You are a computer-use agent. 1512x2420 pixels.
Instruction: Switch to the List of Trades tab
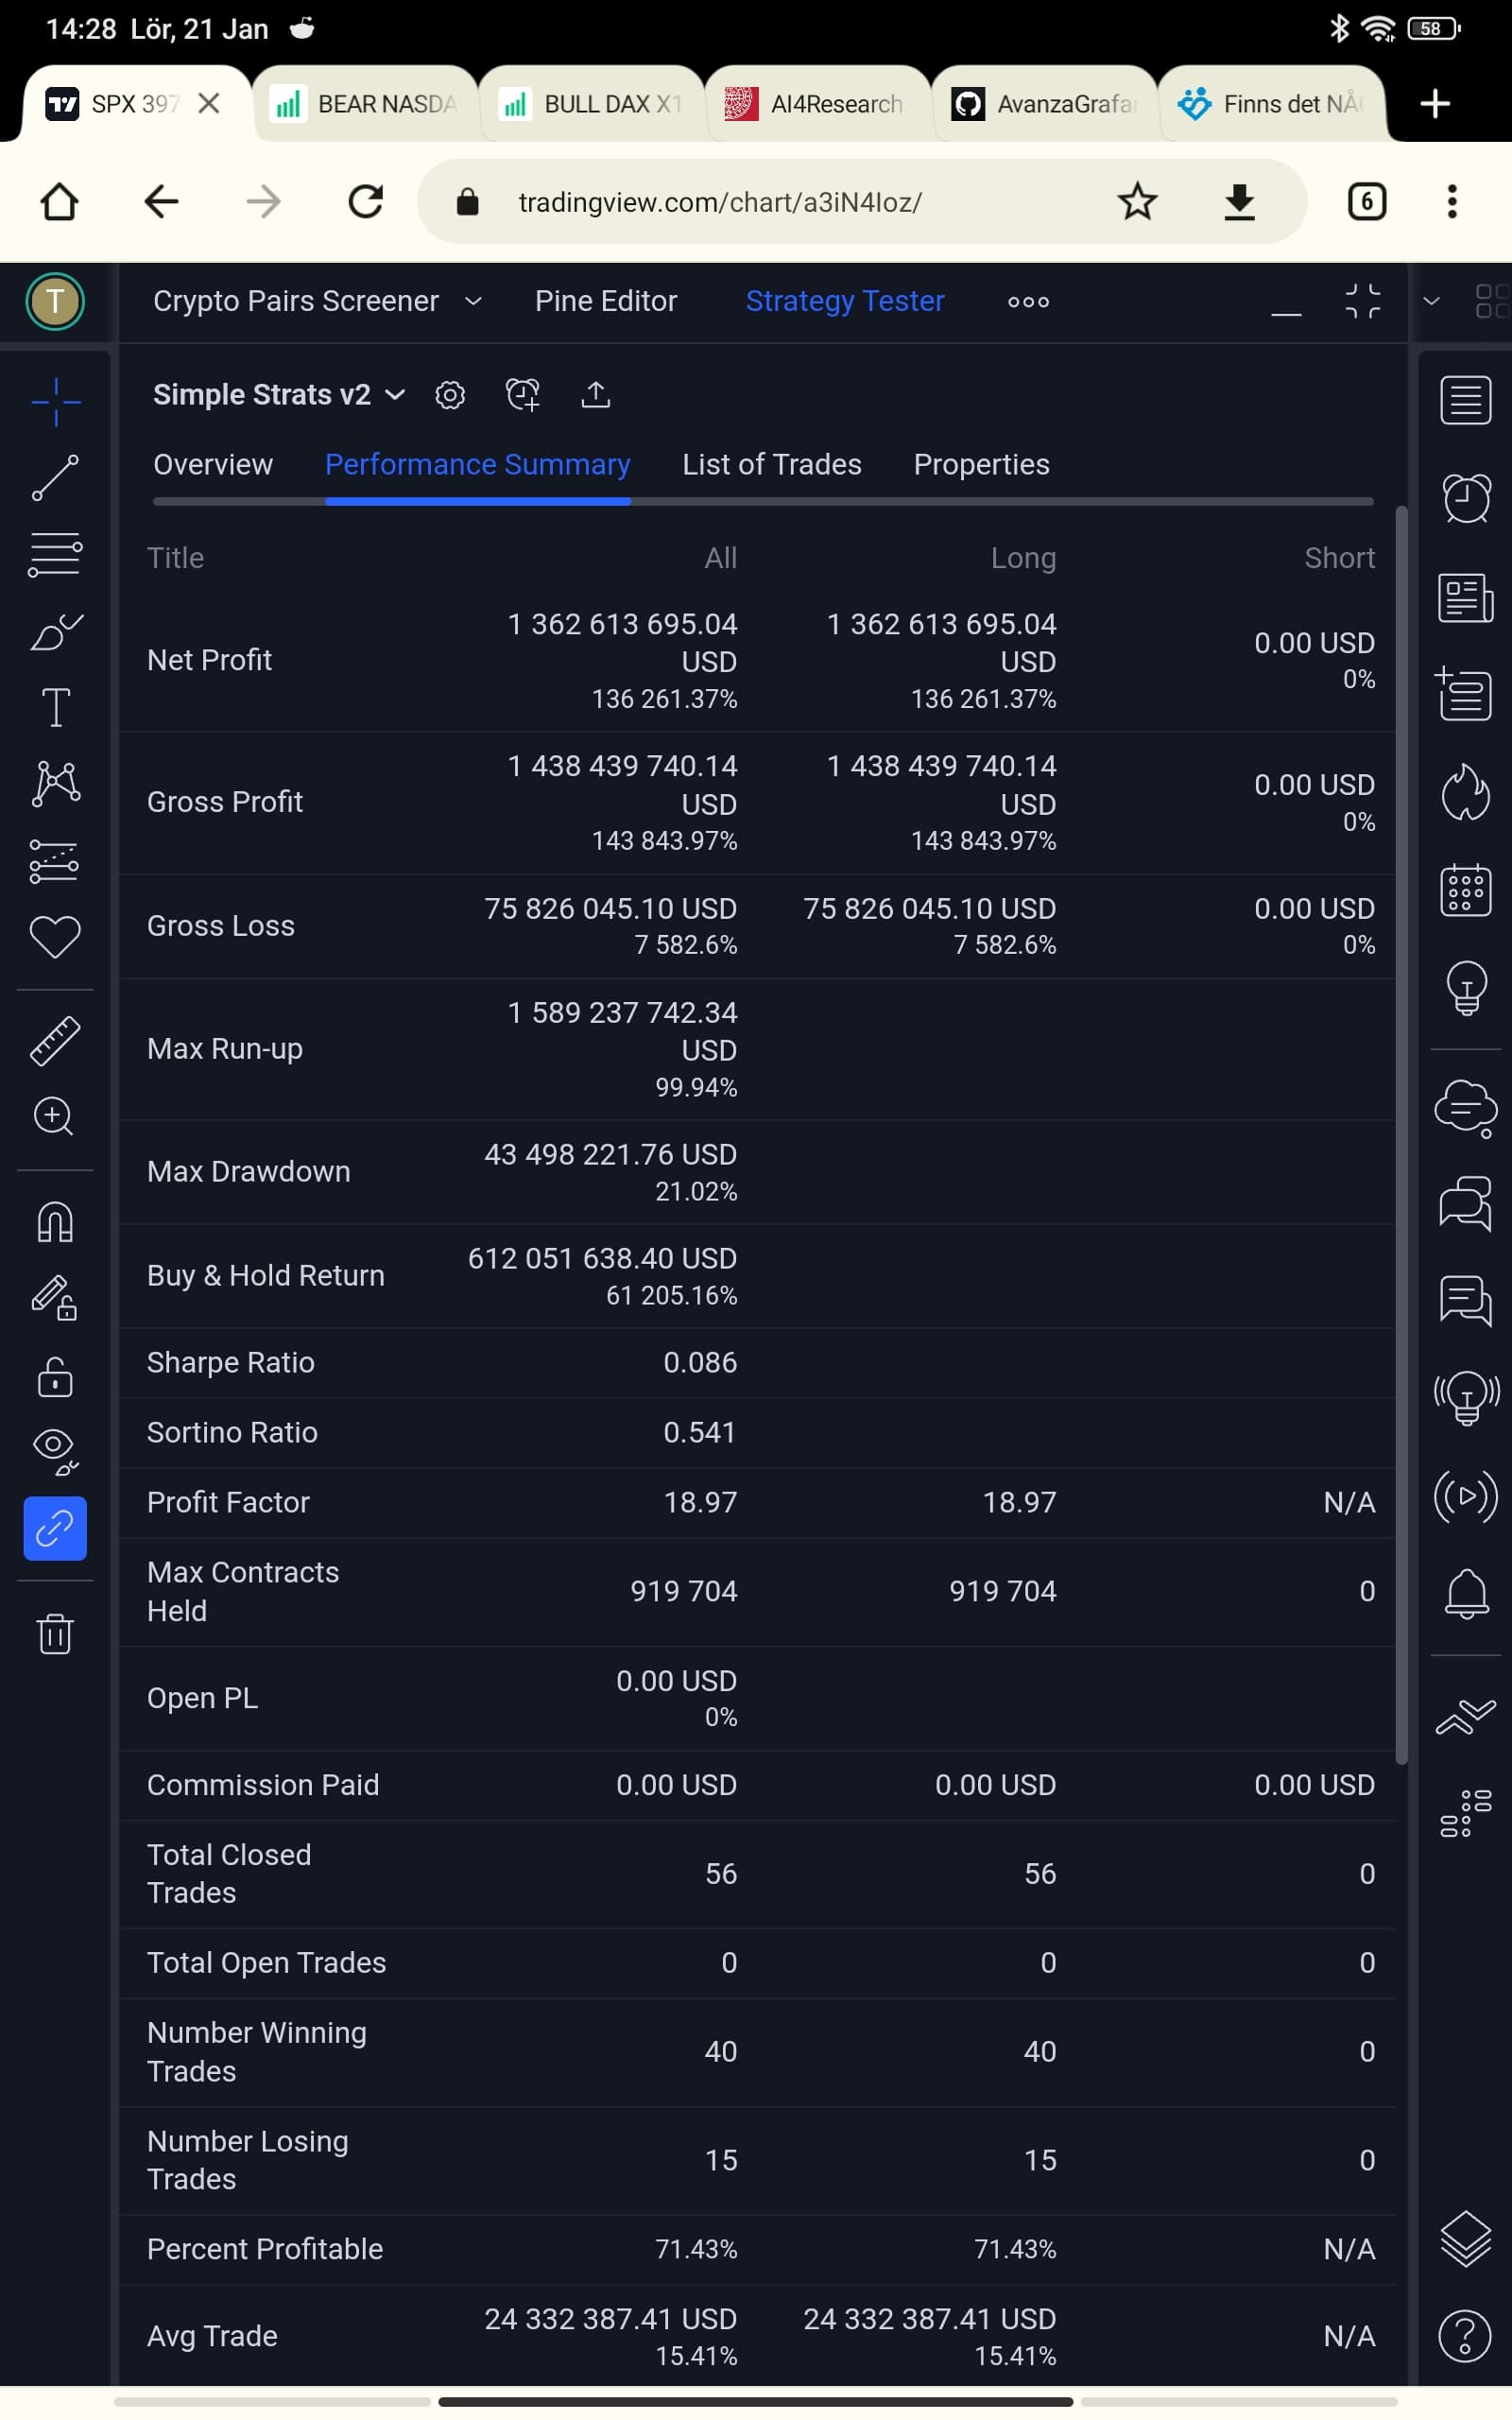(x=771, y=464)
